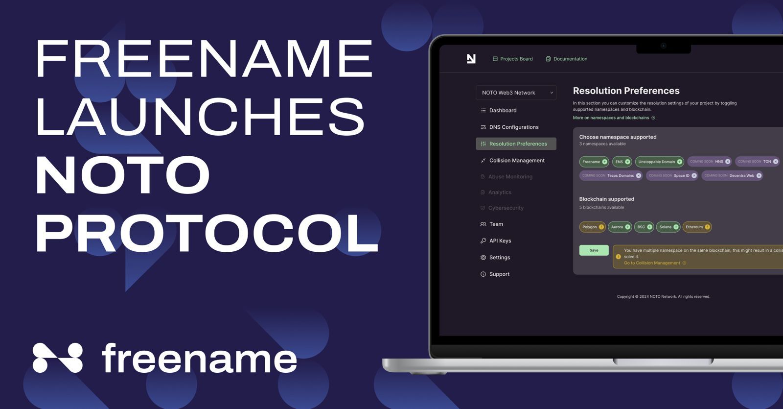The height and width of the screenshot is (409, 783).
Task: Toggle the BSC blockchain chip
Action: (645, 227)
